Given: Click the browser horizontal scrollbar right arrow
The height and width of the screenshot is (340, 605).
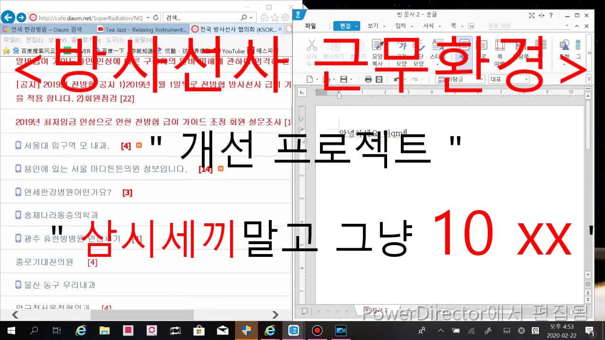Looking at the screenshot, I should 276,315.
